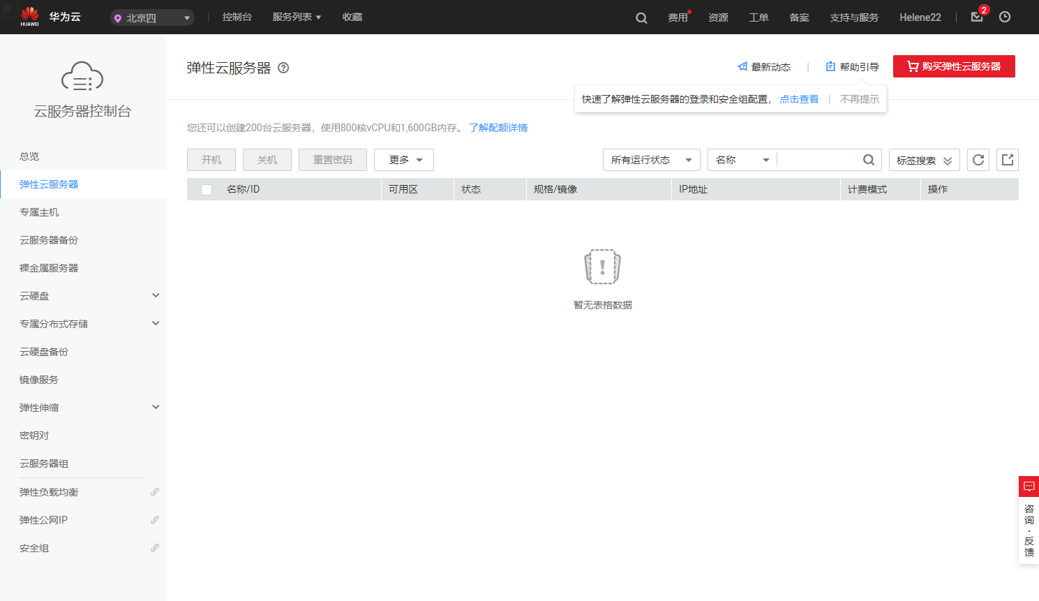Open the 更多 actions dropdown
Viewport: 1039px width, 601px height.
click(x=404, y=160)
